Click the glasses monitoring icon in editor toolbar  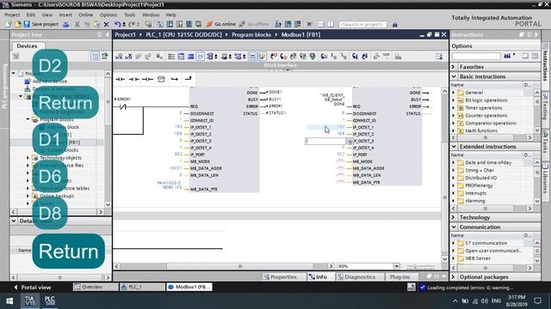click(387, 56)
